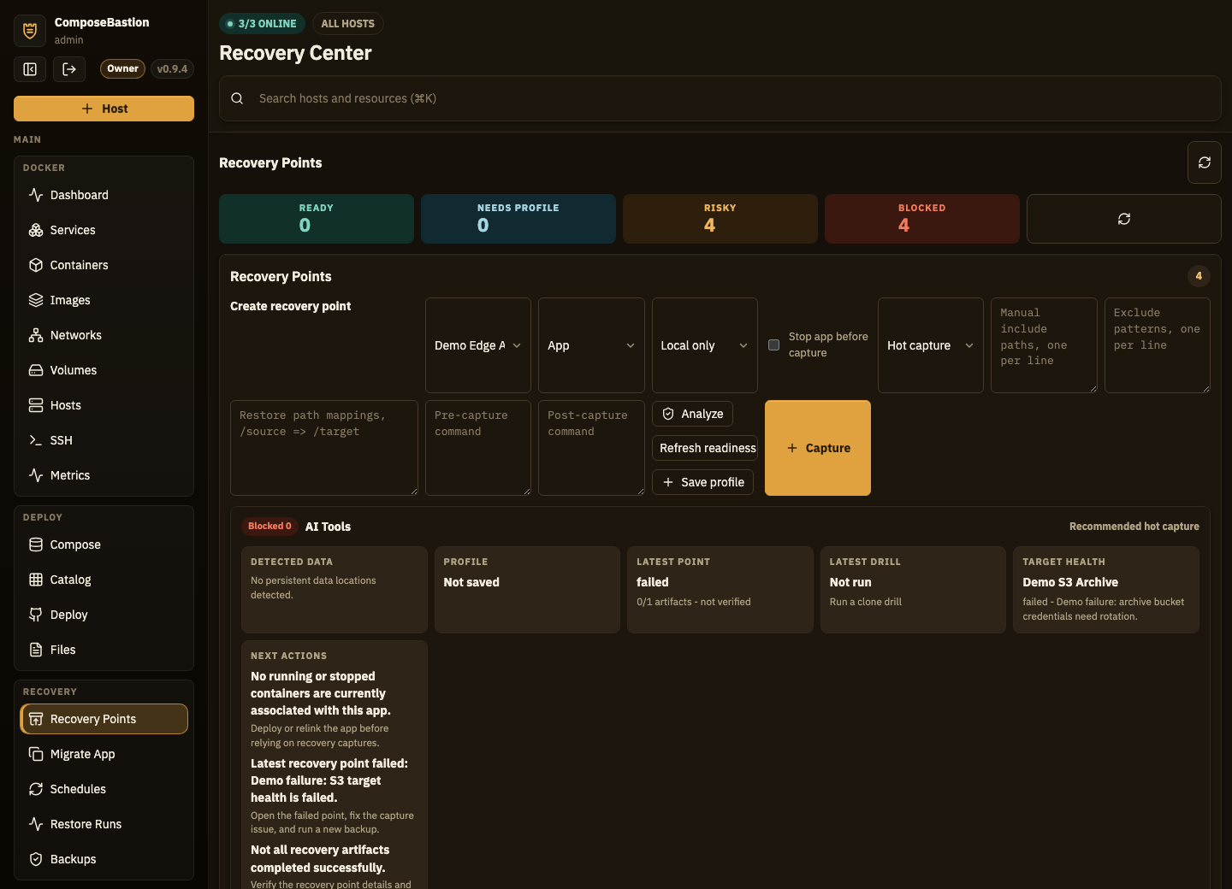
Task: Click 'Run a clone drill' text
Action: (866, 602)
